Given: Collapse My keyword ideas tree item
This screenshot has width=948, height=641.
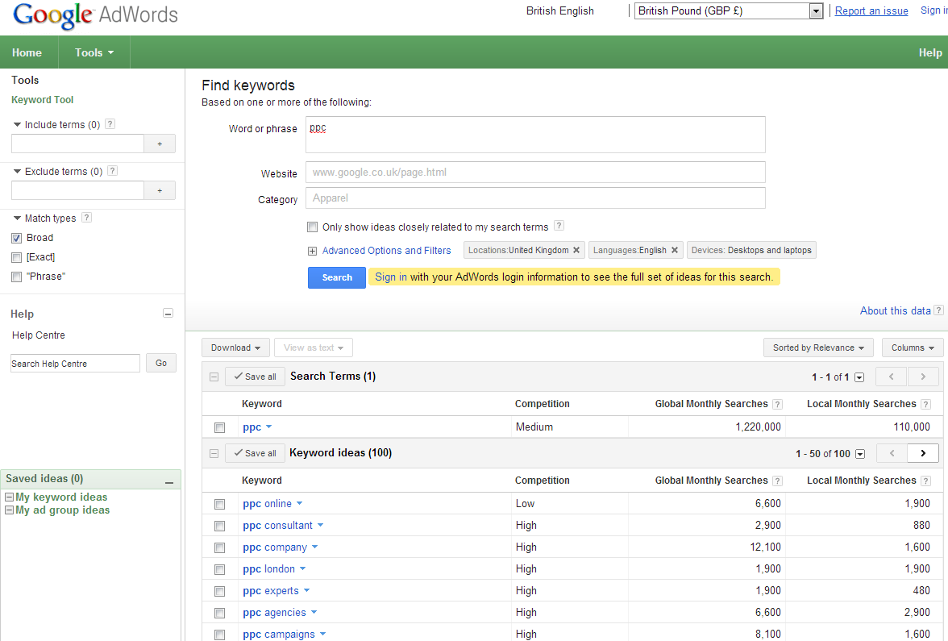Looking at the screenshot, I should point(9,497).
